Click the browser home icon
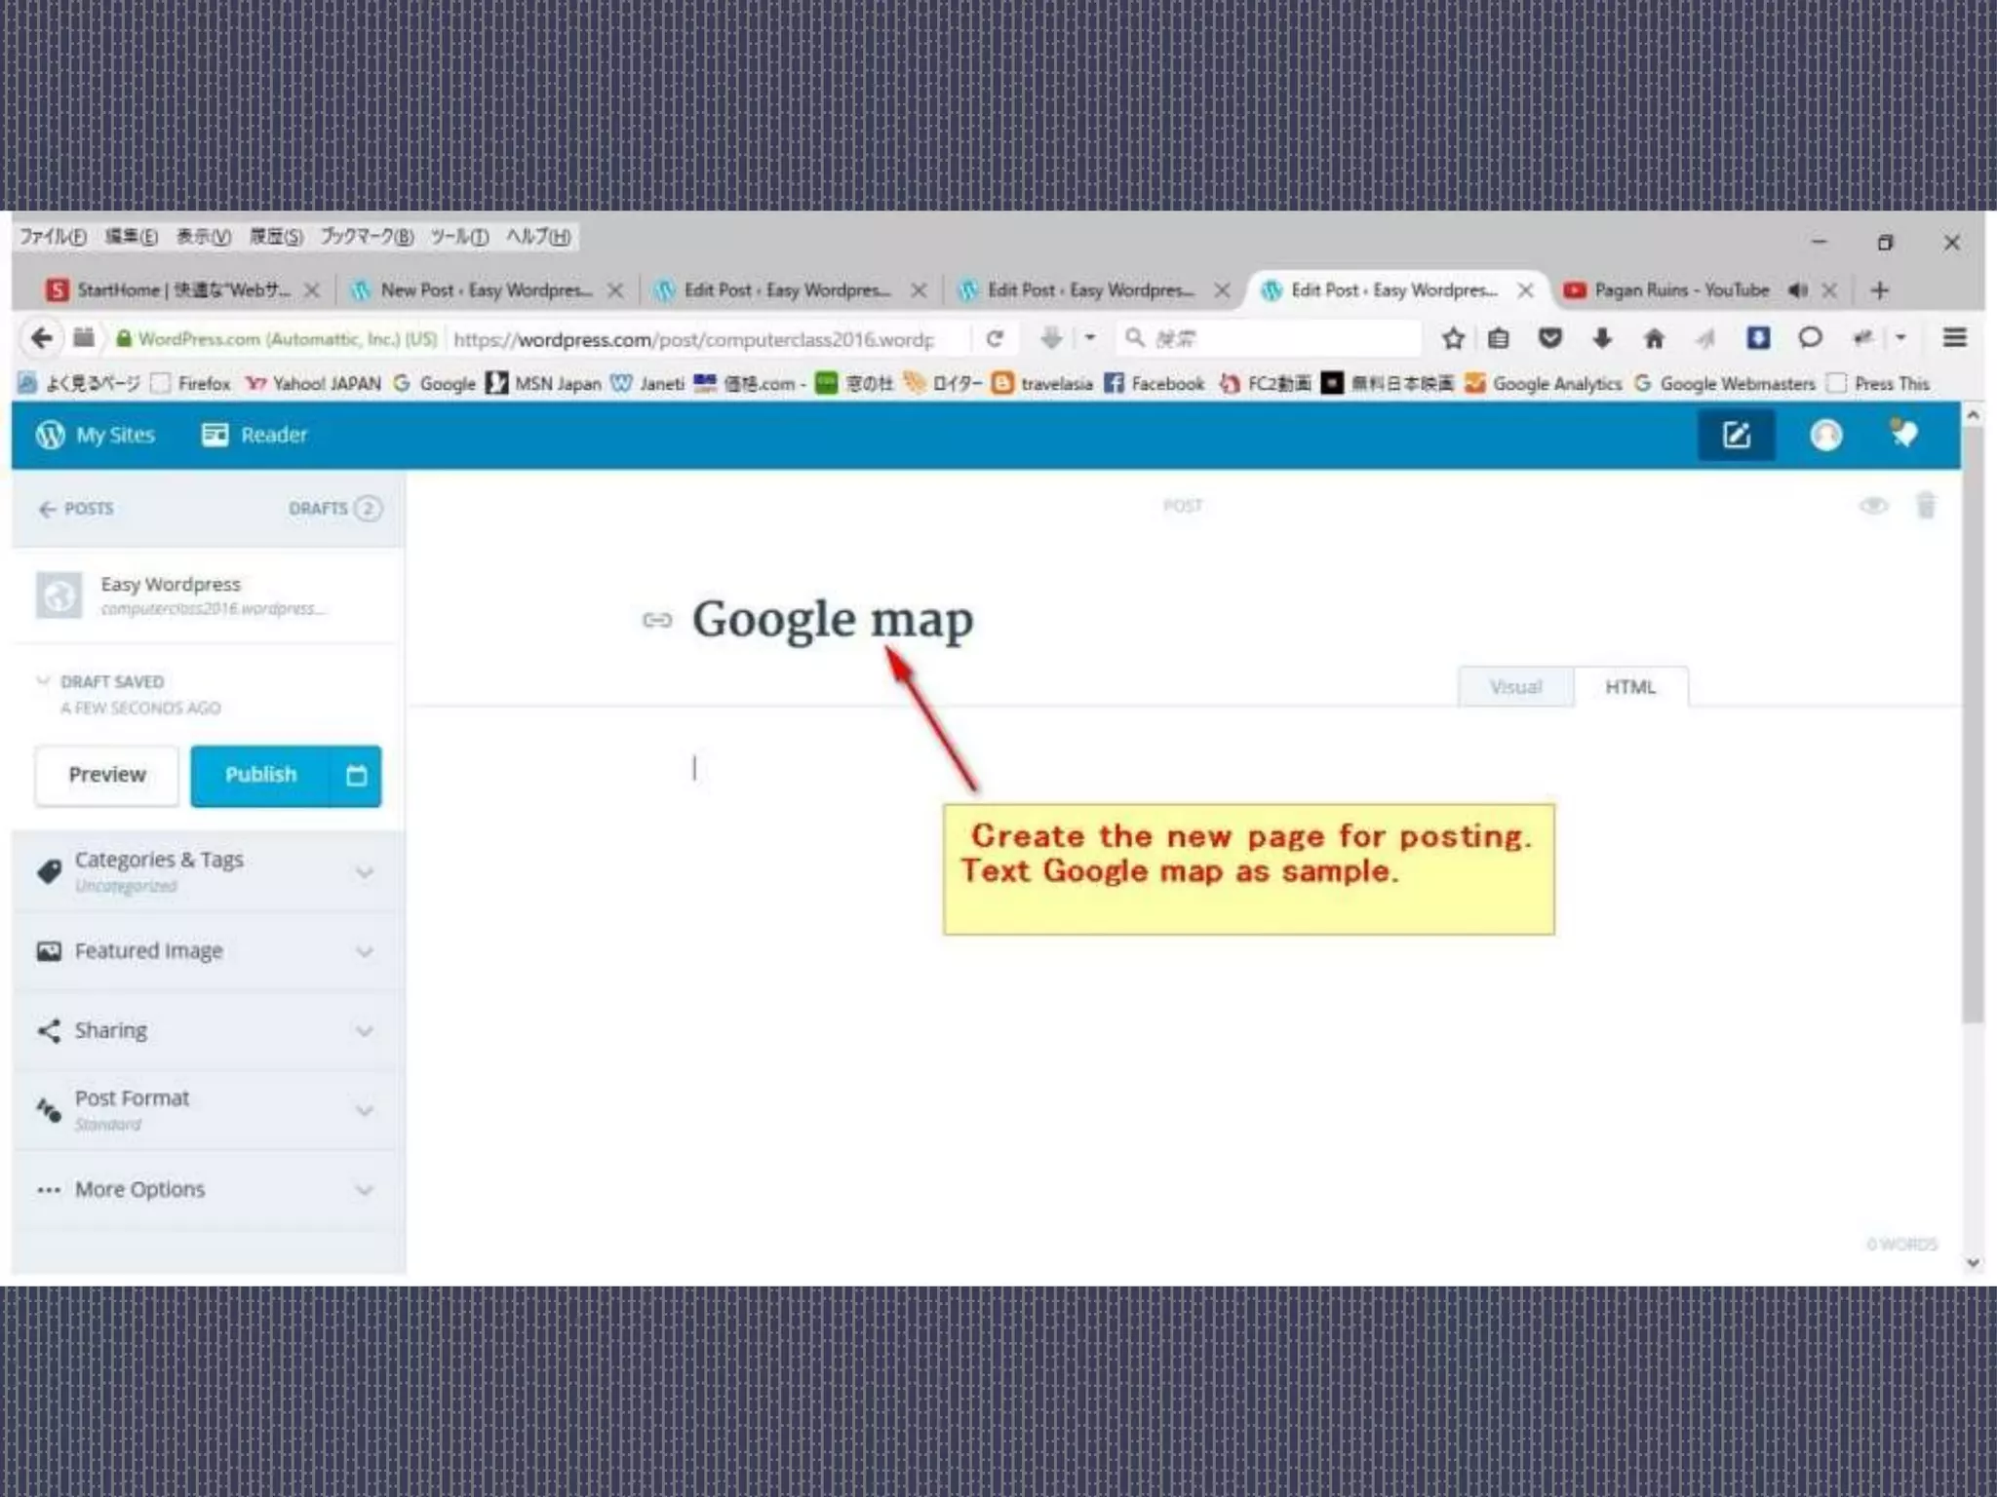The height and width of the screenshot is (1497, 1997). click(1654, 338)
